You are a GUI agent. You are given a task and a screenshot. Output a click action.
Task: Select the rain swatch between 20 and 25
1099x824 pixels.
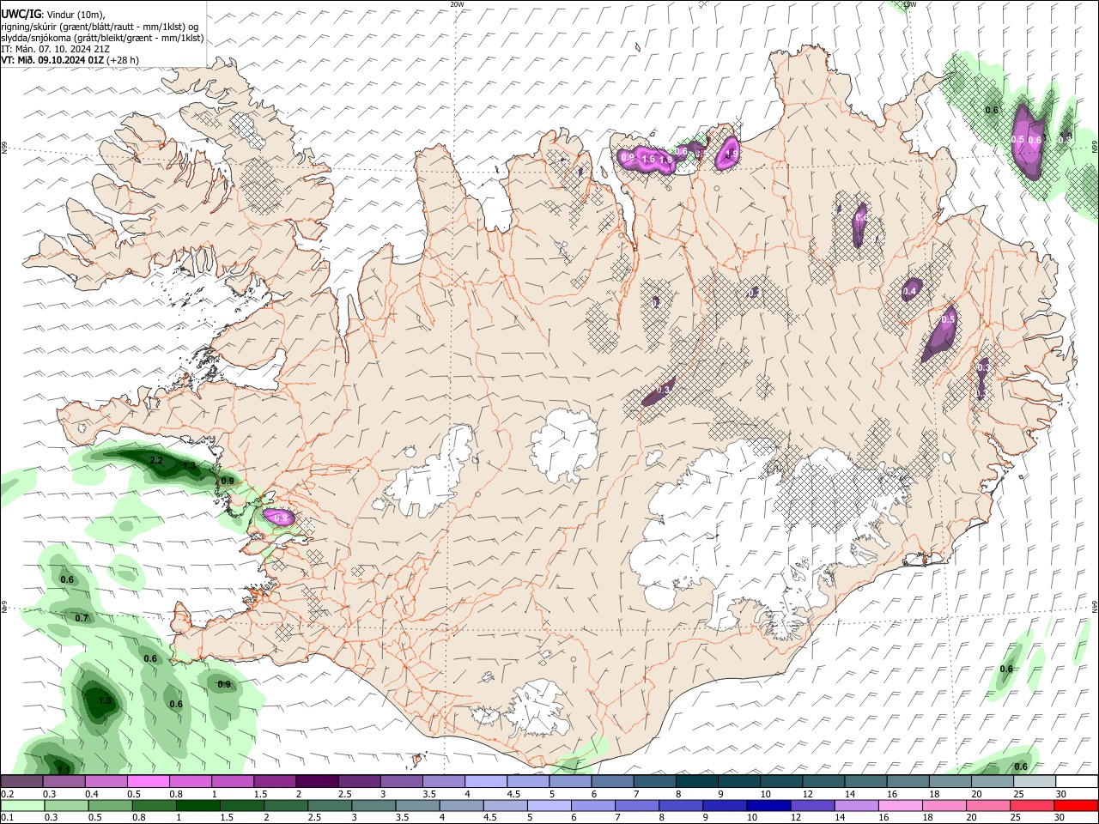pyautogui.click(x=988, y=806)
